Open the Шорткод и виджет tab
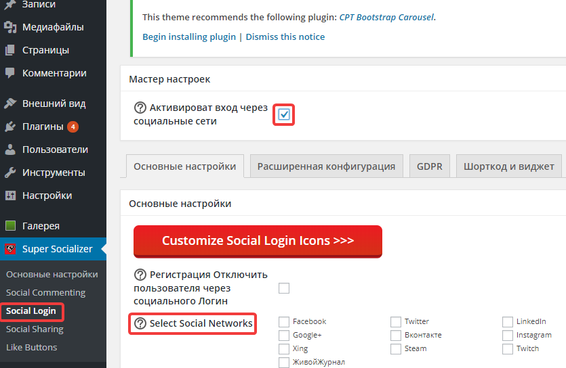The width and height of the screenshot is (566, 368). [x=508, y=166]
